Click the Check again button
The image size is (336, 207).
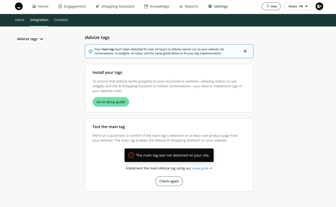[169, 181]
